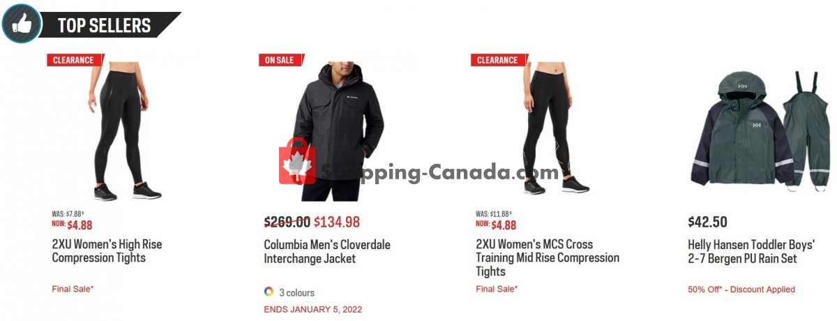This screenshot has width=837, height=321.
Task: Click the thumbs-up Top Sellers icon
Action: (x=21, y=23)
